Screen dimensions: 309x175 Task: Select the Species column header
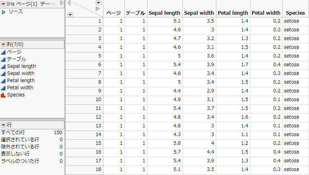click(x=295, y=13)
